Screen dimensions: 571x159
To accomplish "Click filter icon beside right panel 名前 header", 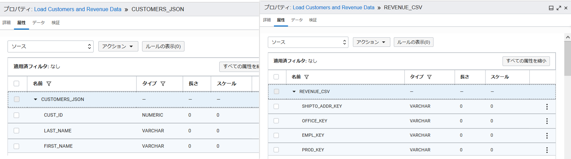I will click(306, 77).
